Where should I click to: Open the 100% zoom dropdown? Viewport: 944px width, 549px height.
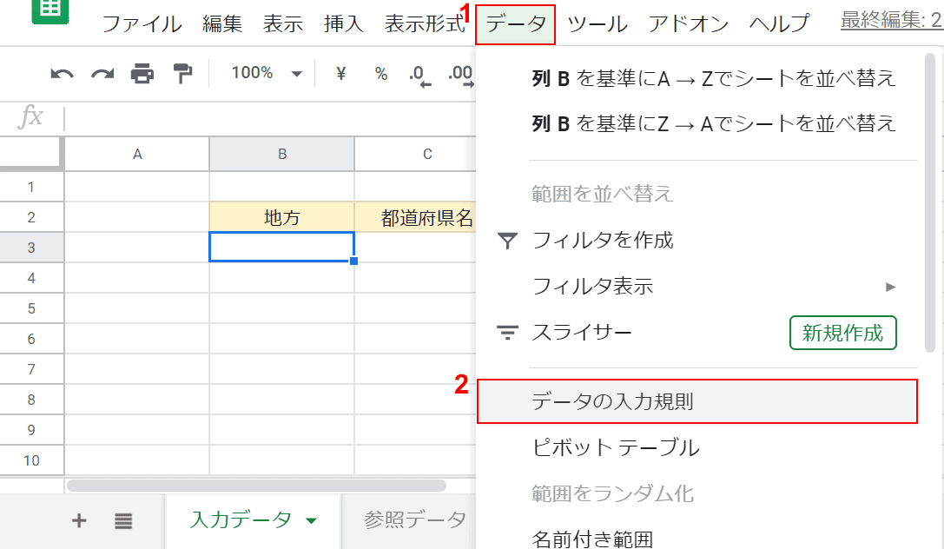(266, 74)
